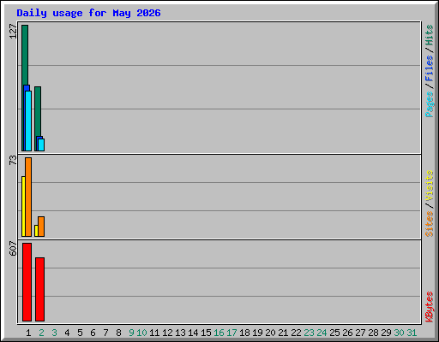
Task: Click the 'Daily usage for May 2026' title
Action: pyautogui.click(x=88, y=13)
